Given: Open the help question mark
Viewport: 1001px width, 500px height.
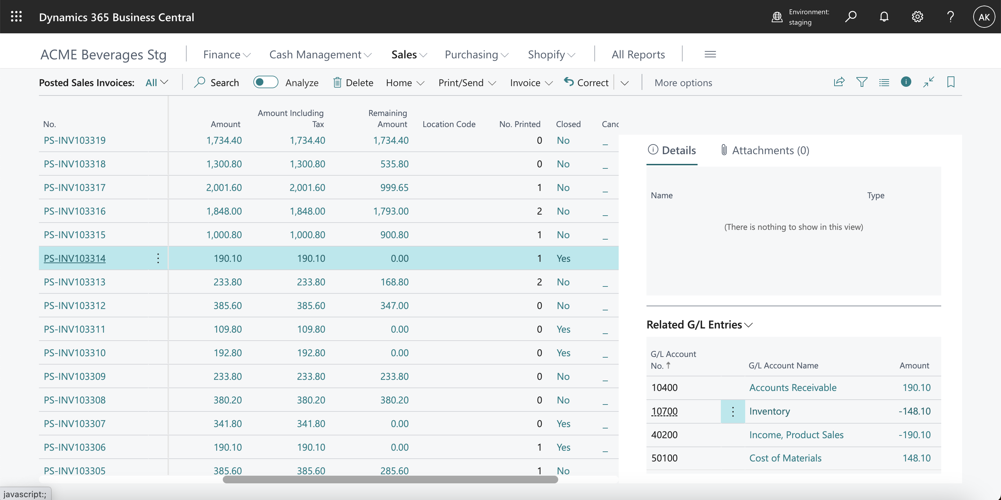Looking at the screenshot, I should 951,17.
